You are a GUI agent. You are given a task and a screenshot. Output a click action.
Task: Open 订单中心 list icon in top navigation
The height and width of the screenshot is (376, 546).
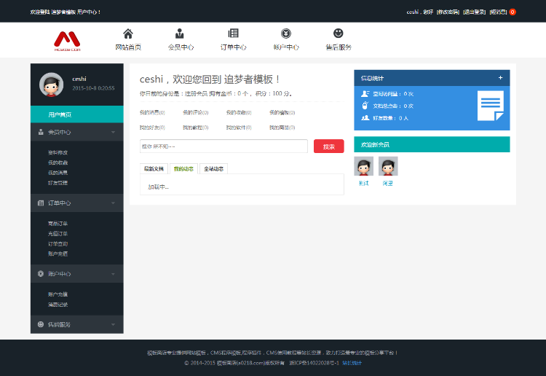233,34
